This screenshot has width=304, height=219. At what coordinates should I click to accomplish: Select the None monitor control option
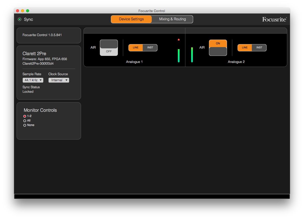[x=25, y=125]
